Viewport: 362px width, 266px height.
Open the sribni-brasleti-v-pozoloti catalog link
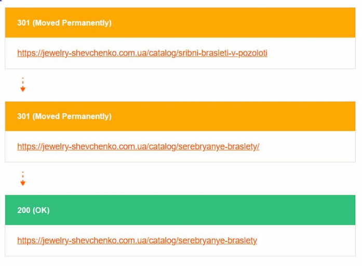[142, 53]
